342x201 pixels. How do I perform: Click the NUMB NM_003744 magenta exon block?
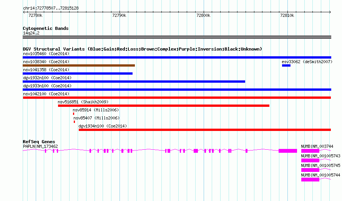click(x=310, y=151)
